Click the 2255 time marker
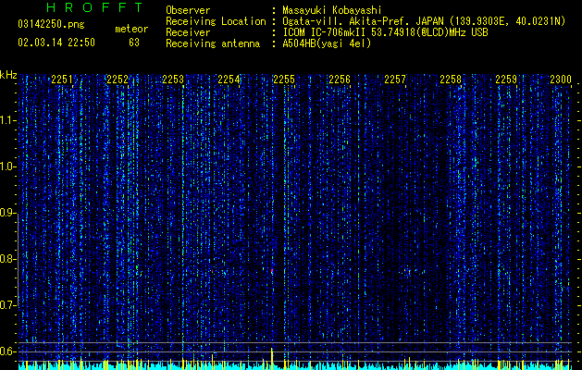This screenshot has height=370, width=582. click(284, 80)
